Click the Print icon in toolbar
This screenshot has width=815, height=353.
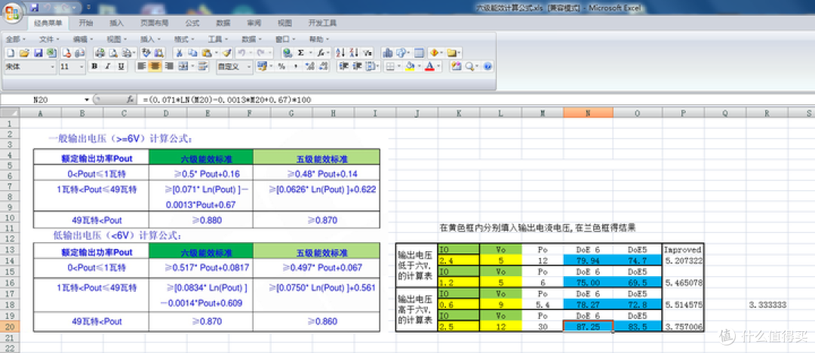pos(100,53)
